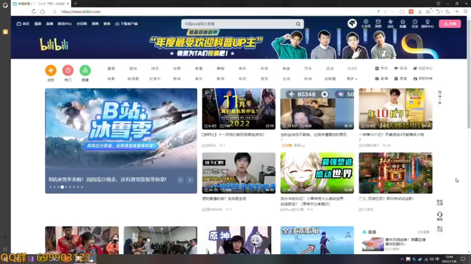This screenshot has height=264, width=471.
Task: Show hidden system tray icons chevron
Action: pyautogui.click(x=402, y=259)
